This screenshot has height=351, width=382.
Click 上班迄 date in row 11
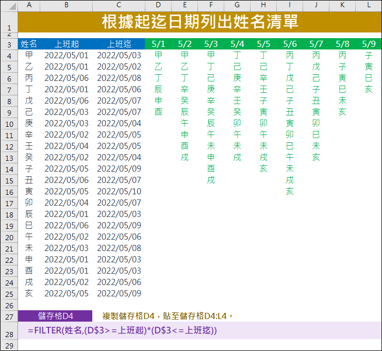click(119, 135)
